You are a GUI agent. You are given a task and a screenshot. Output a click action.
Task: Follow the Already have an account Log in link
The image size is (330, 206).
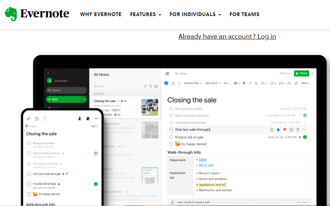pos(227,36)
